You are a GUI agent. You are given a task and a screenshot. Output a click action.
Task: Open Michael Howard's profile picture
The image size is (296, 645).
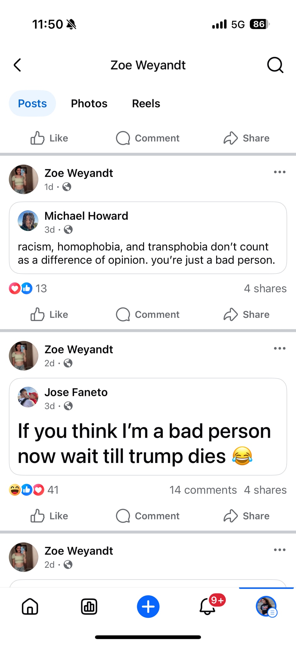tap(28, 221)
